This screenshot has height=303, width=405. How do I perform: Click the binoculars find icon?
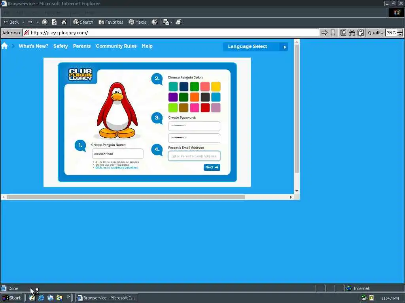point(352,33)
